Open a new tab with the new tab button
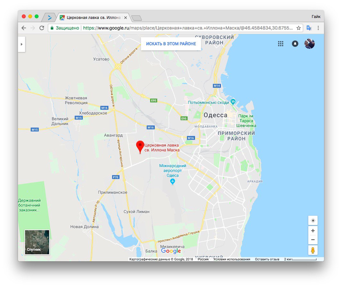 (137, 18)
